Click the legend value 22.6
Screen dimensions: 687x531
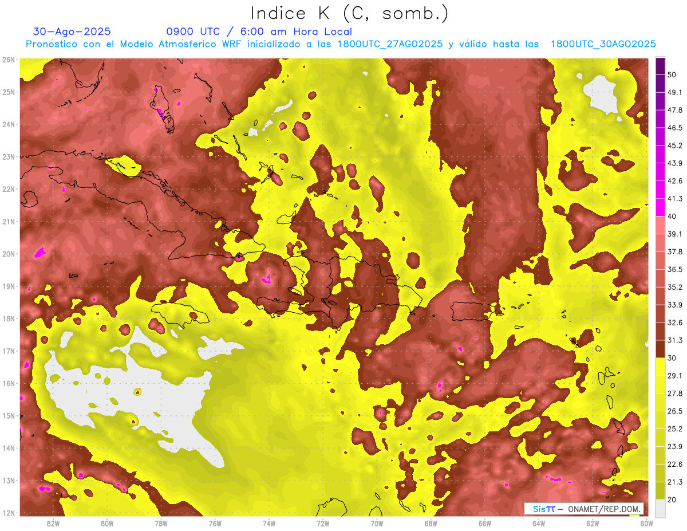click(x=674, y=464)
